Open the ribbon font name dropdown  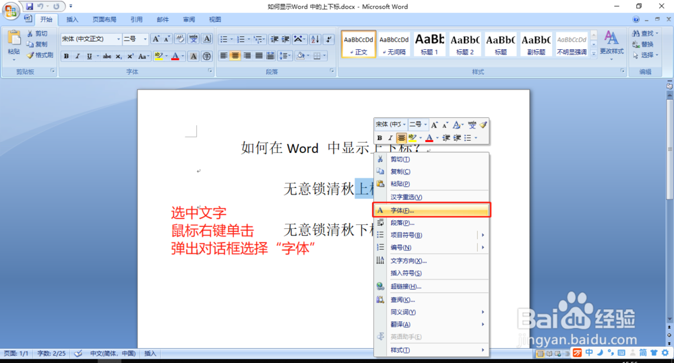[x=119, y=39]
